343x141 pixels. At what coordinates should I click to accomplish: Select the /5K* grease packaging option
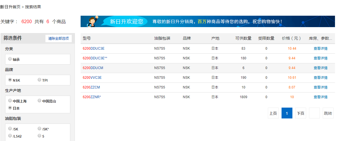[39, 129]
